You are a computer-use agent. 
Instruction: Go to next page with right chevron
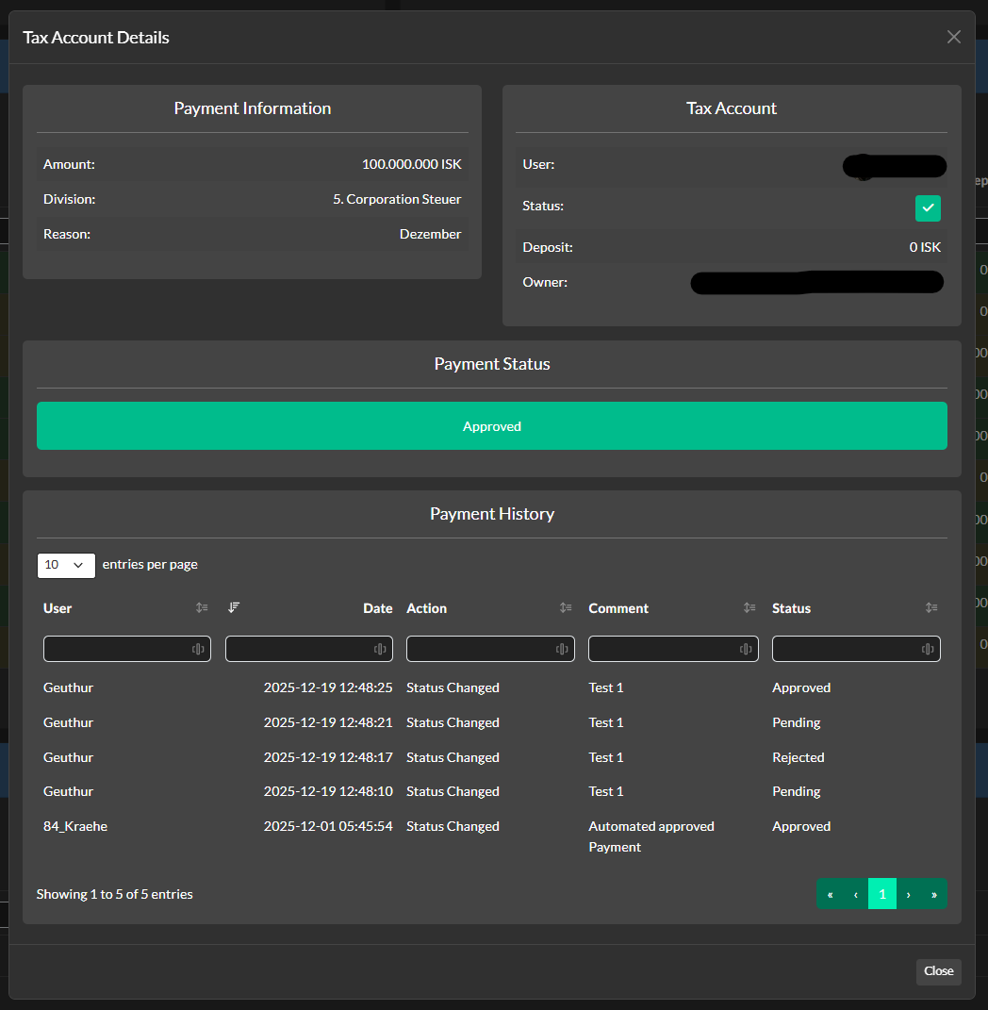pos(908,893)
